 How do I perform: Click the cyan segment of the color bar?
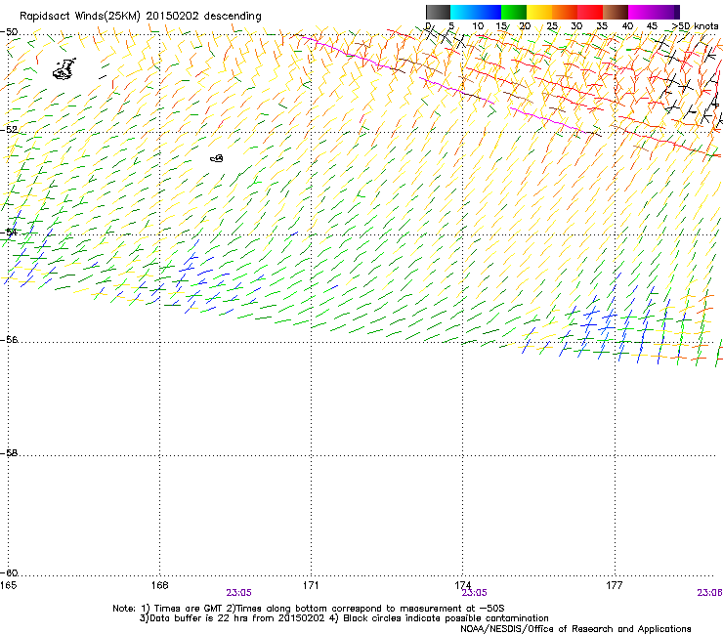tap(463, 12)
